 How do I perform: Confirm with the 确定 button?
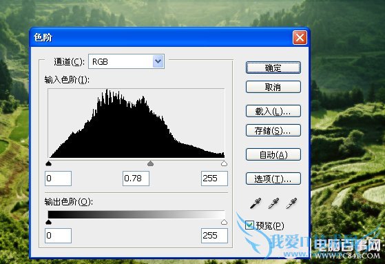pyautogui.click(x=273, y=68)
